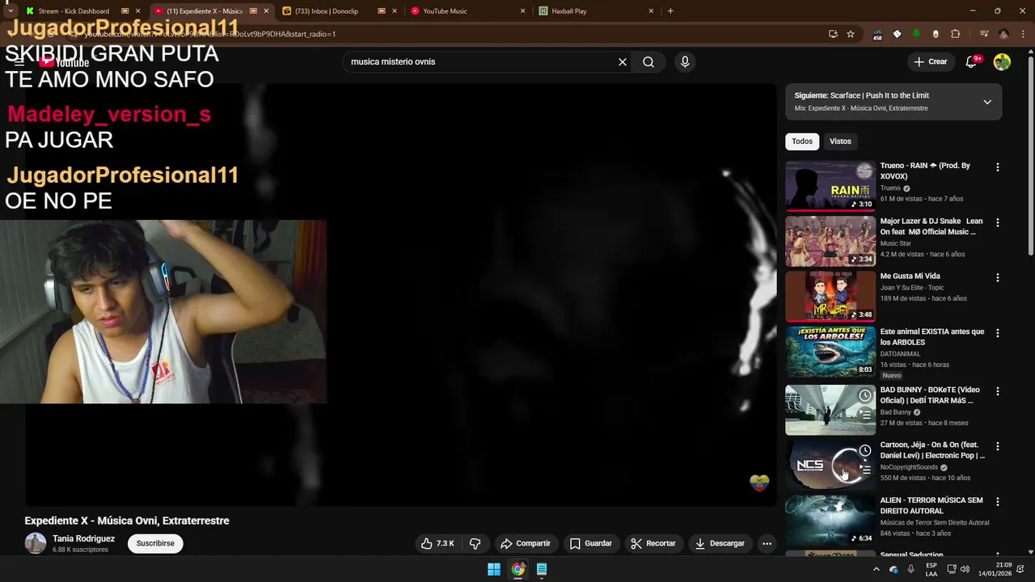
Task: Open options for Me Gusta Mi Vida
Action: tap(997, 277)
